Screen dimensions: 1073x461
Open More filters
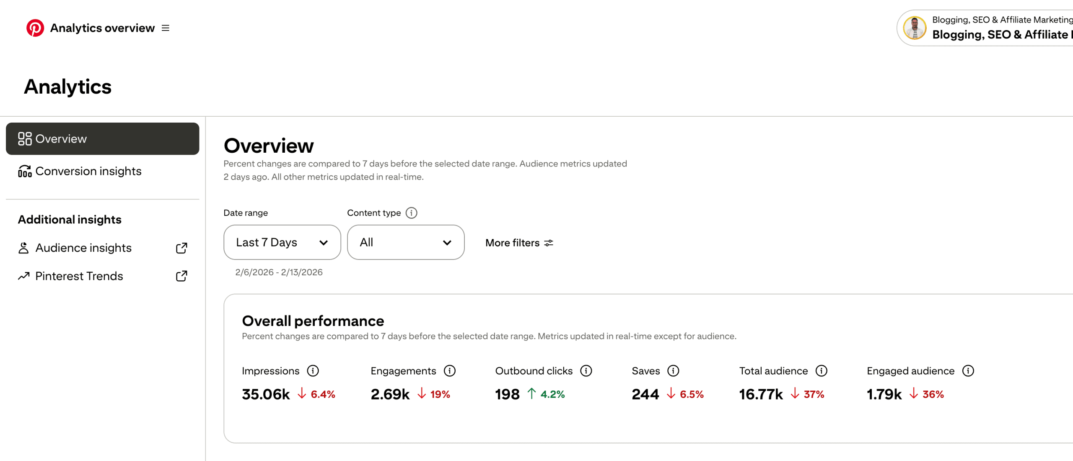[x=519, y=243]
